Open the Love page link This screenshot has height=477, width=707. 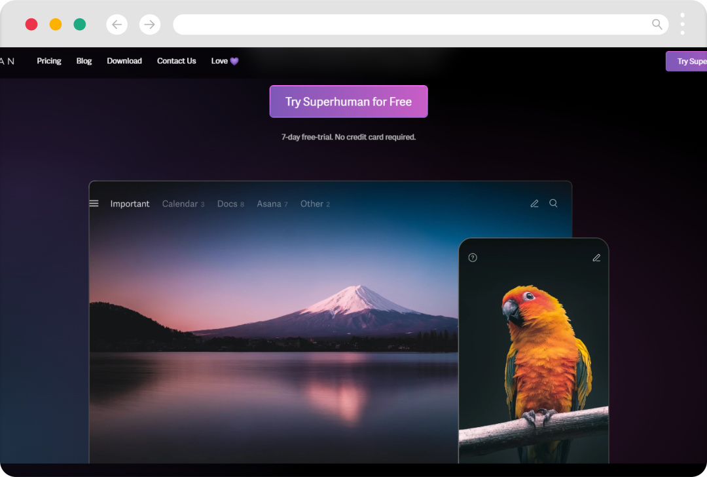click(x=225, y=61)
